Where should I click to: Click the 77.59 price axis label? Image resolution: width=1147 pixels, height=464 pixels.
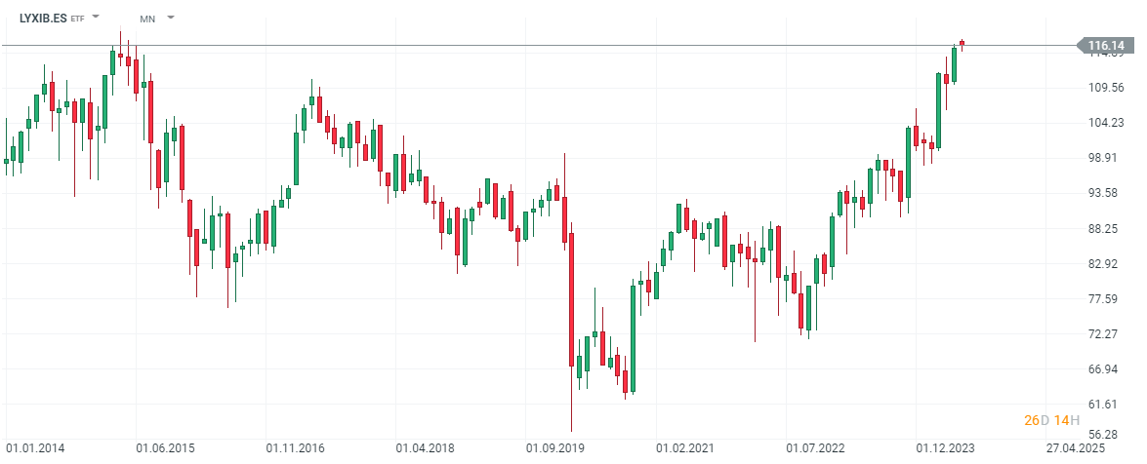(1106, 299)
